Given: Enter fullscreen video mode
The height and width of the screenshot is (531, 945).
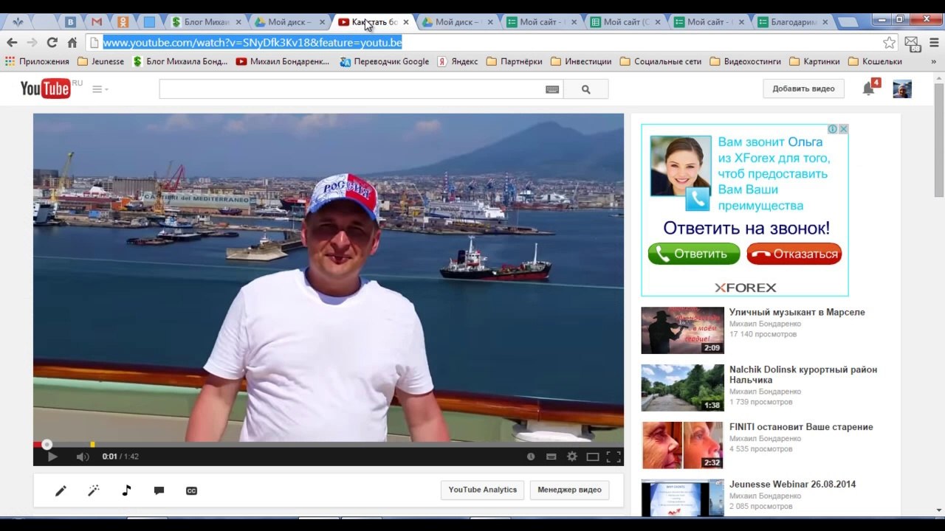Looking at the screenshot, I should coord(614,457).
